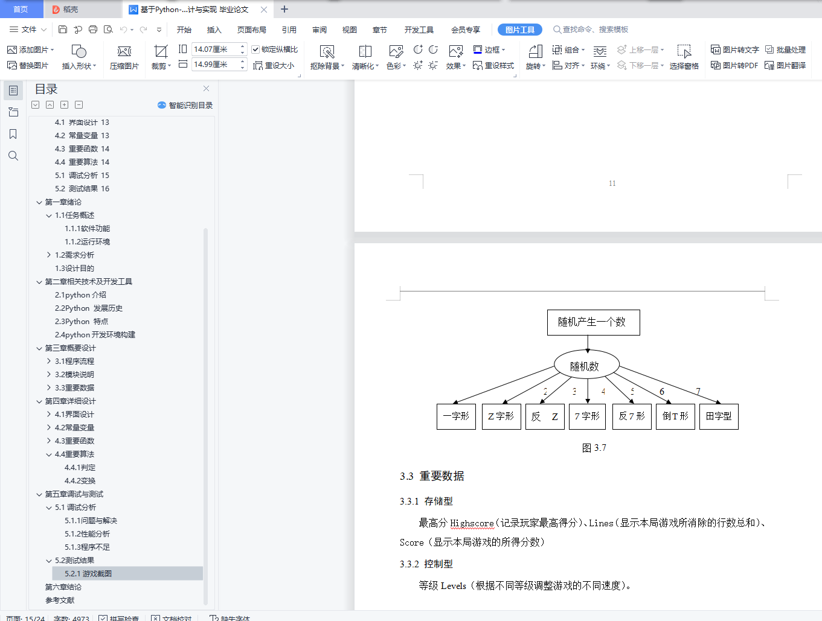Open print preview from quick access bar

click(x=108, y=29)
